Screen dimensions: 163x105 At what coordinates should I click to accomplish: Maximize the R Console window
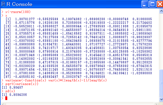(152, 4)
